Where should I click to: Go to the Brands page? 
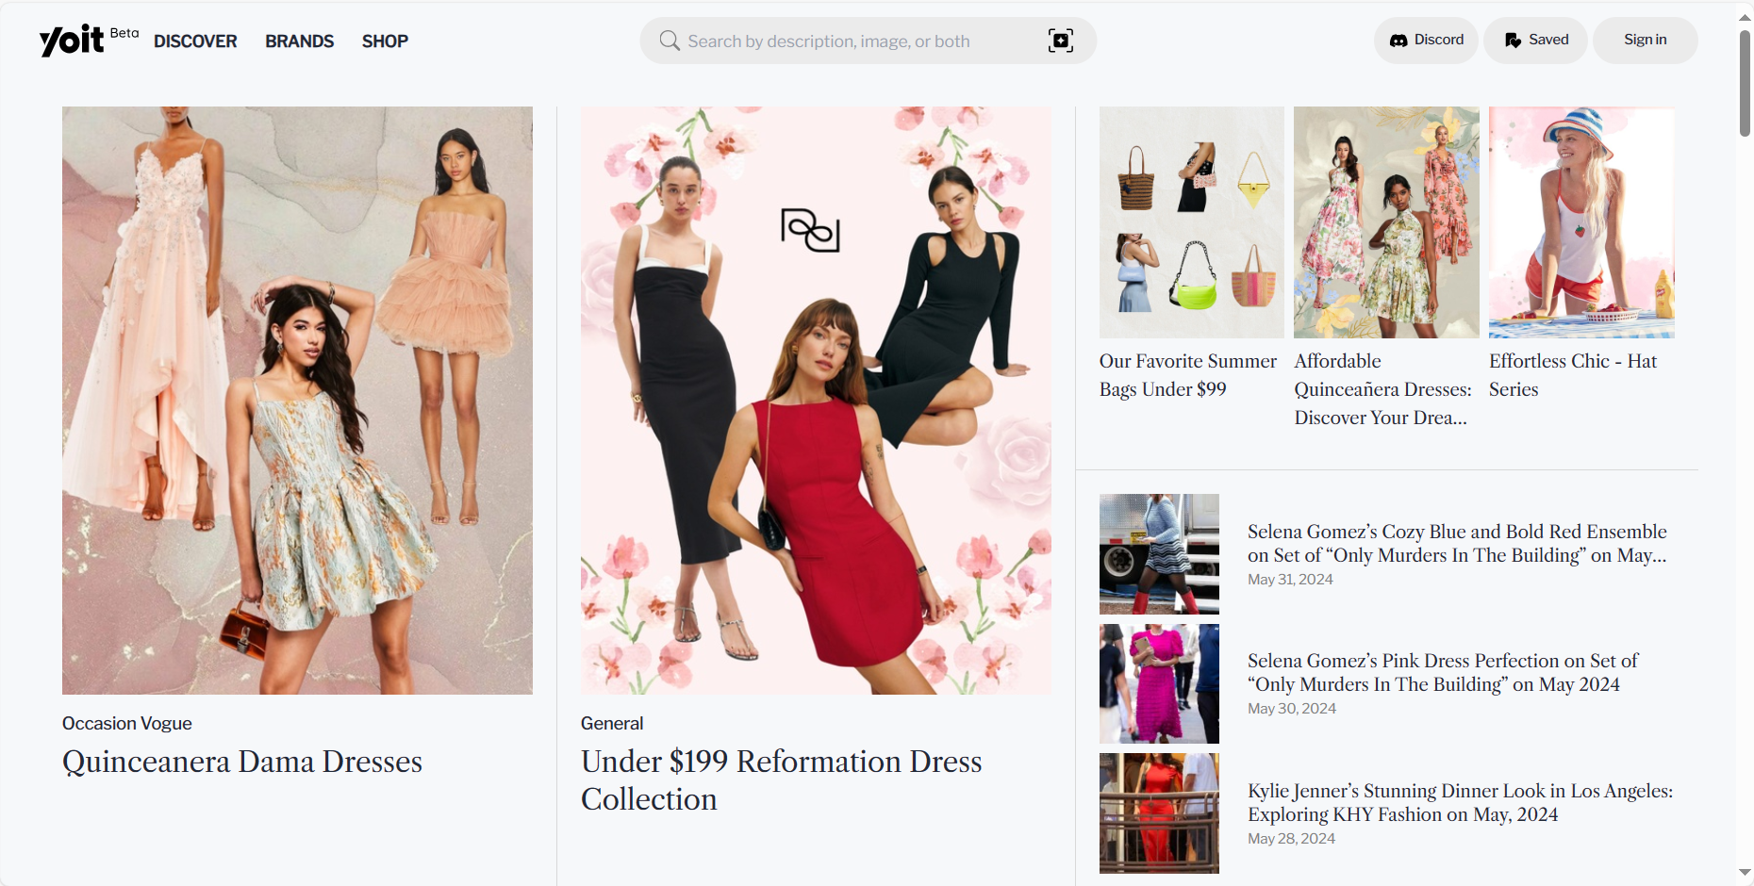[299, 41]
